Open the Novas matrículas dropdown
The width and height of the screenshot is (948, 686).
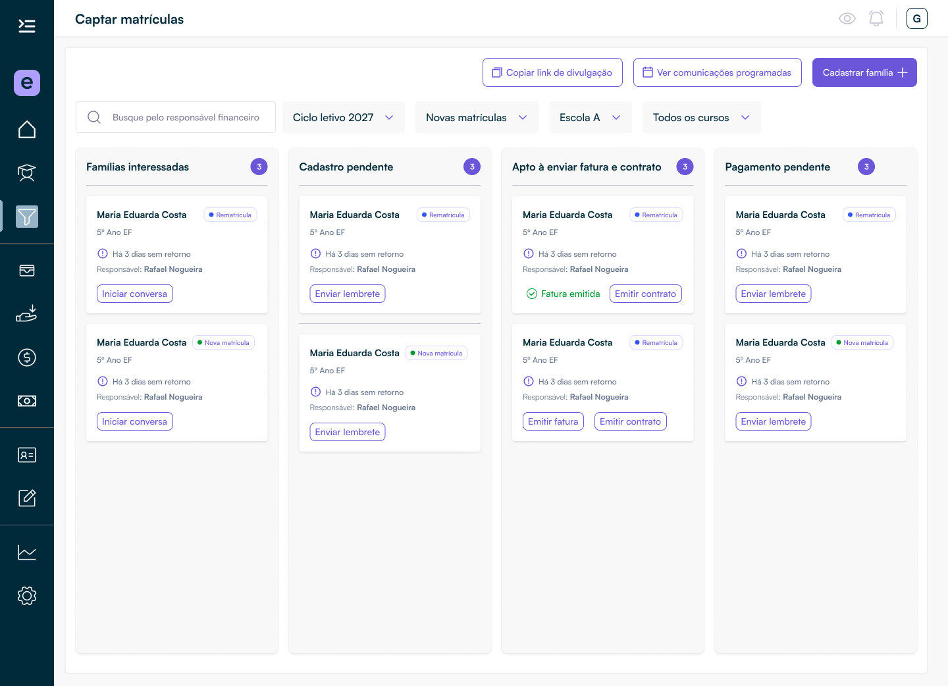477,117
